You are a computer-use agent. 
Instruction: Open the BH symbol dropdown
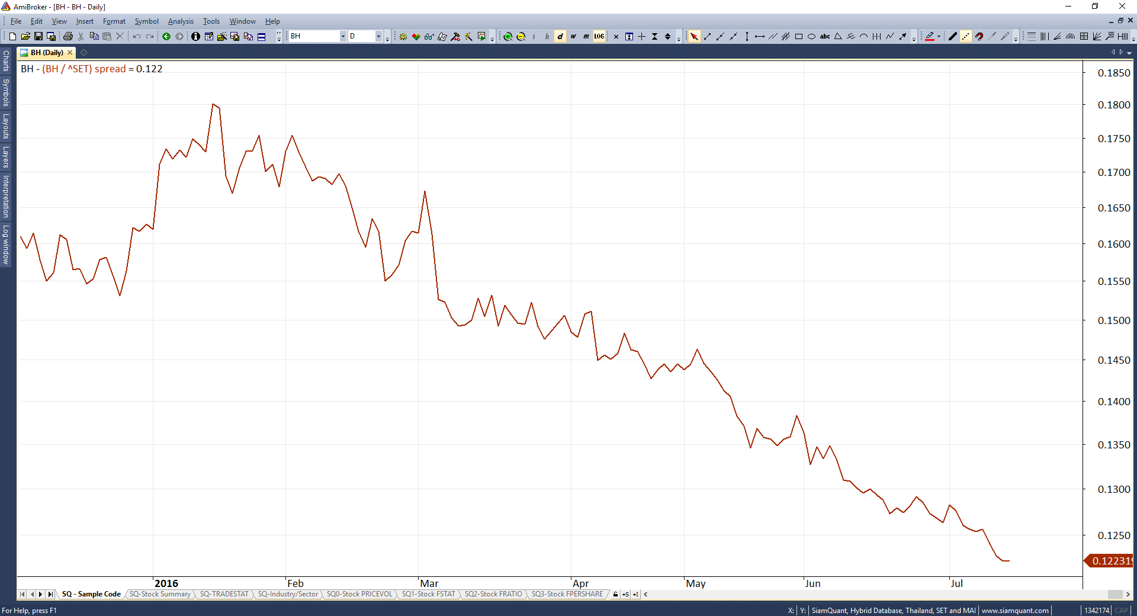click(342, 37)
